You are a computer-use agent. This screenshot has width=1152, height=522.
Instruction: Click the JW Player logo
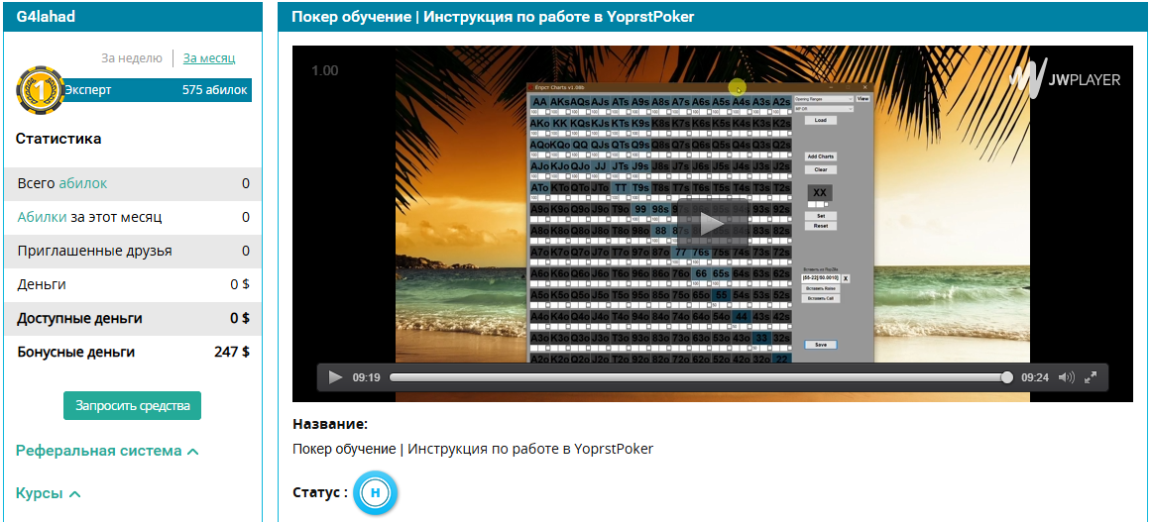[x=1066, y=78]
